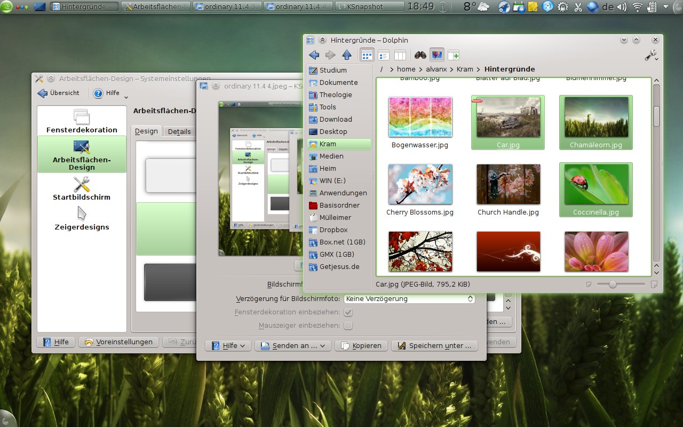Open Download folder in places panel
683x427 pixels.
click(x=339, y=119)
